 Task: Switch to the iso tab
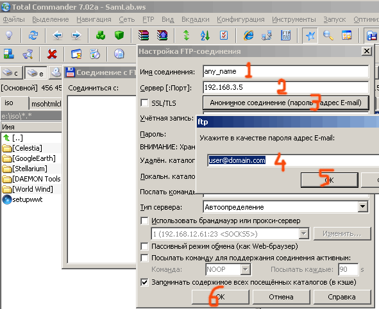point(15,103)
